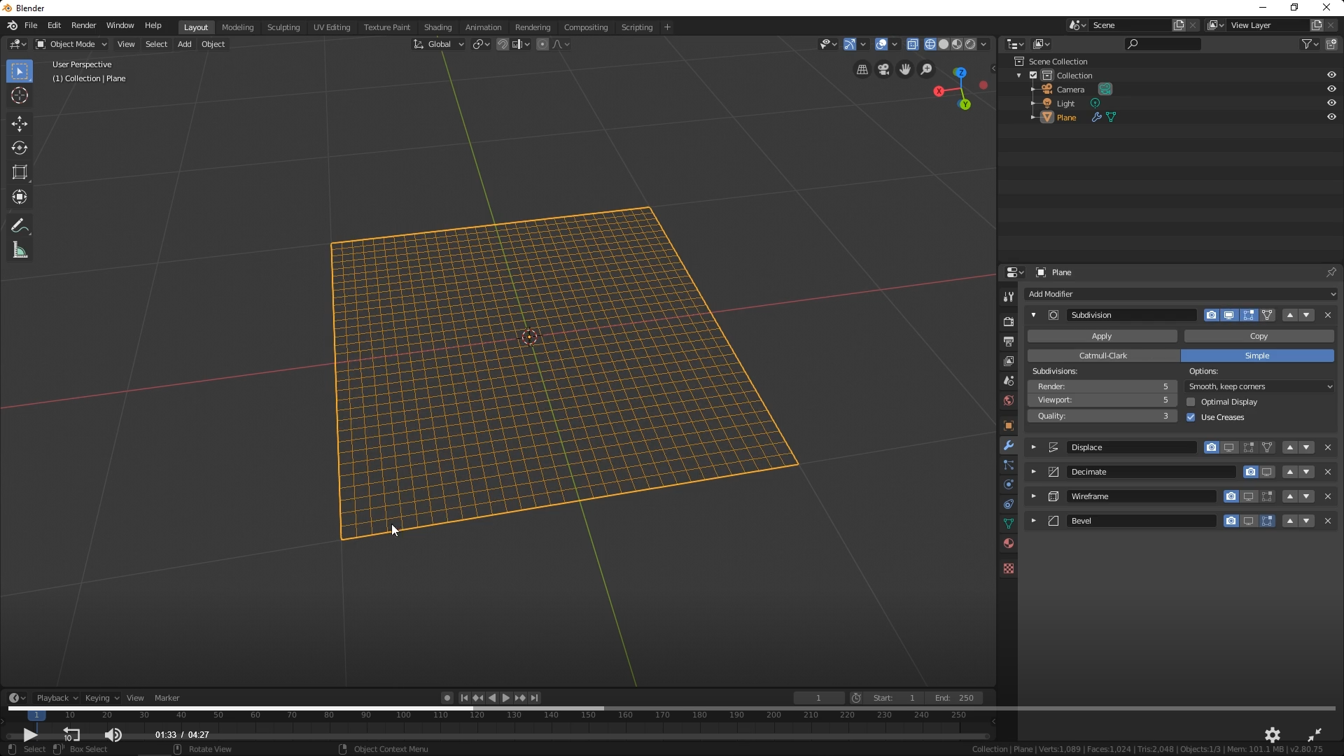Select the Annotate pencil tool
Screen dimensions: 1344x756
click(x=20, y=225)
